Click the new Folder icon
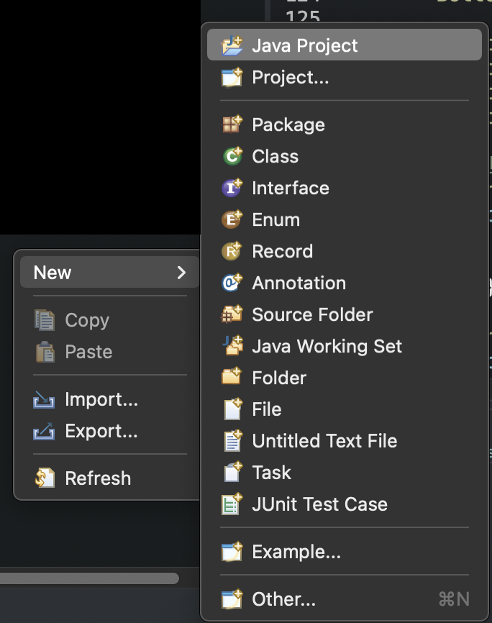Image resolution: width=492 pixels, height=623 pixels. pos(232,378)
